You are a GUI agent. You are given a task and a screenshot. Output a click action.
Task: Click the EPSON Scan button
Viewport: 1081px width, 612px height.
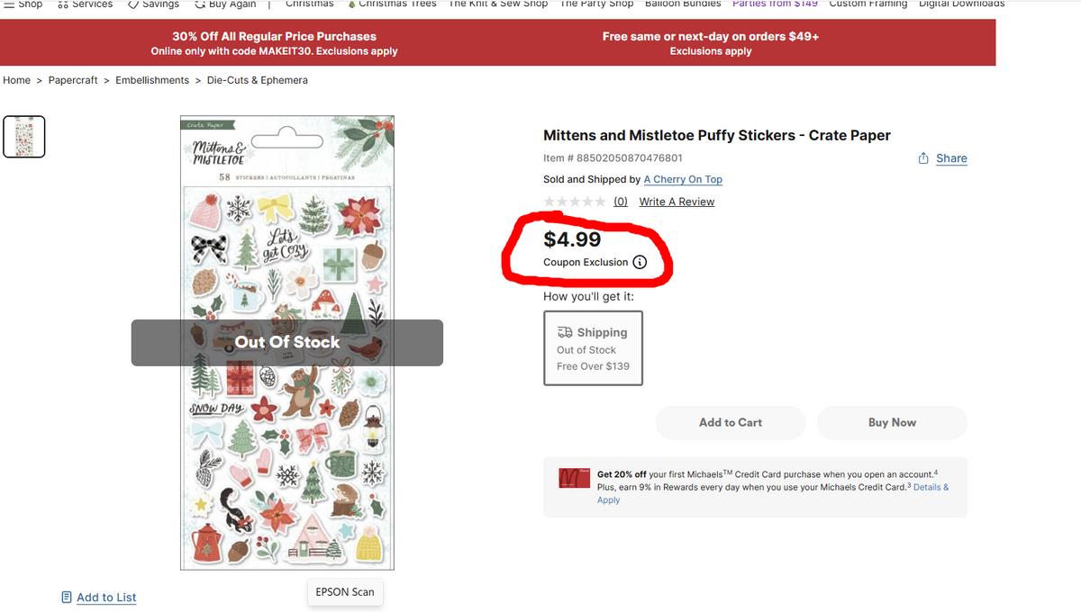345,591
